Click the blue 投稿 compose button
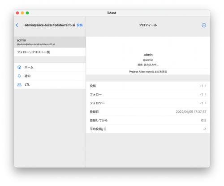 click(80, 25)
